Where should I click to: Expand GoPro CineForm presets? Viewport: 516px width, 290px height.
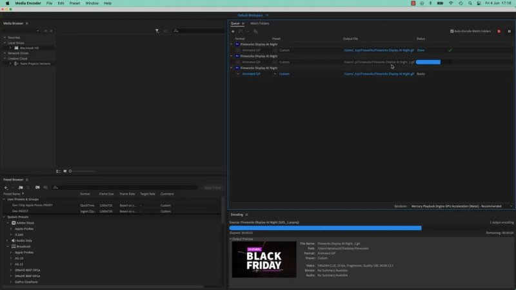[11, 282]
